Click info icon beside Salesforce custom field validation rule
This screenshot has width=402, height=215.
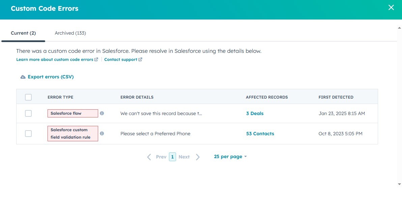(x=102, y=134)
